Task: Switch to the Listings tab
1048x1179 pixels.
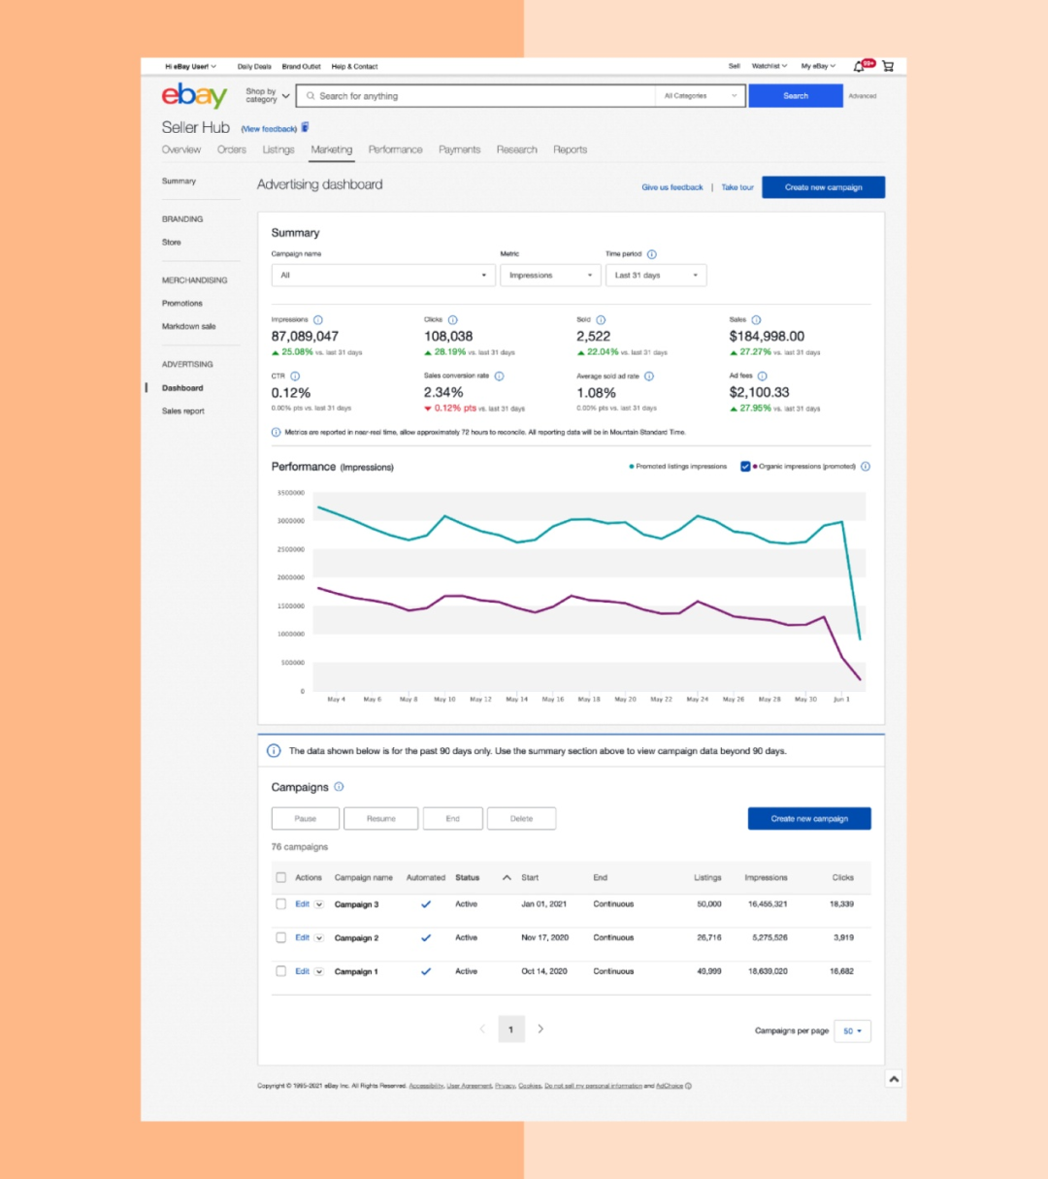Action: 278,149
